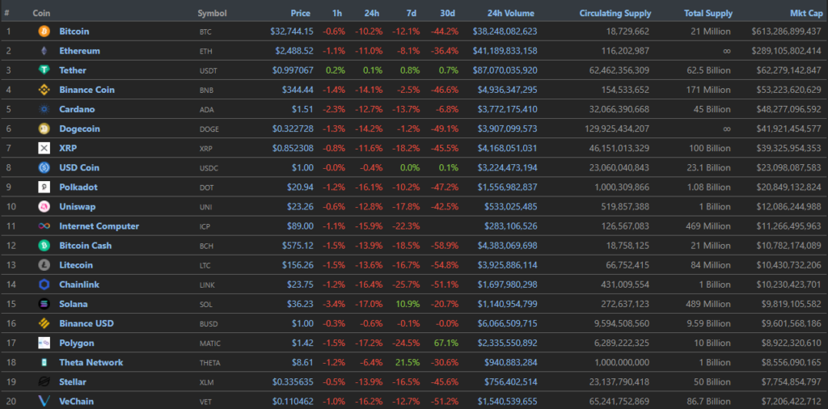Open the Bitcoin Cash name link
The image size is (828, 409).
click(86, 246)
